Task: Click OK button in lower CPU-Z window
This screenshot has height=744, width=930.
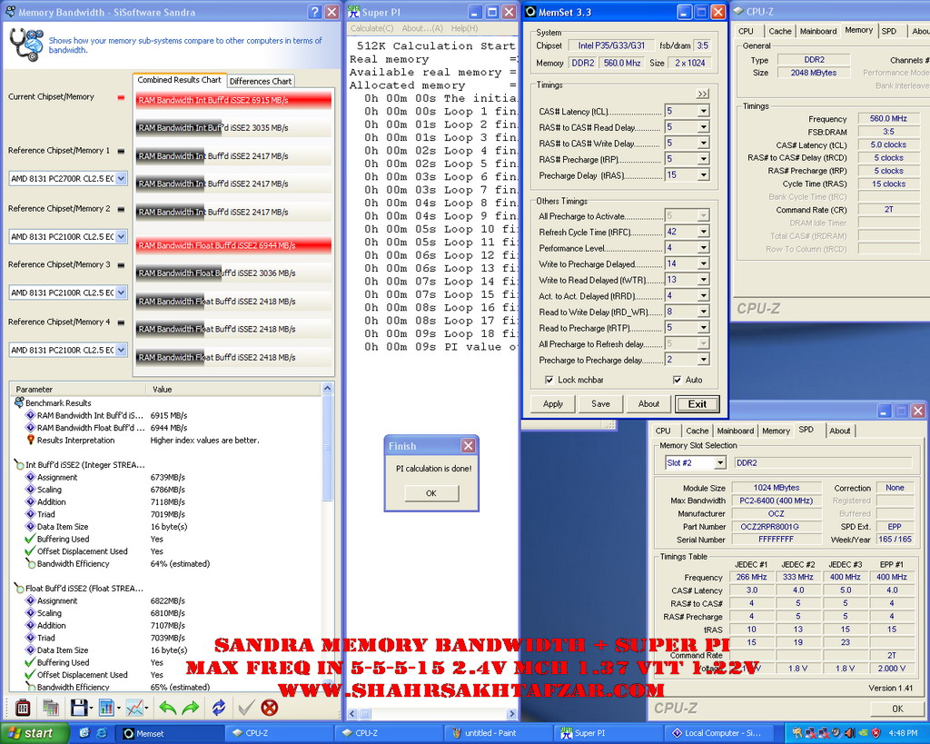Action: point(897,709)
